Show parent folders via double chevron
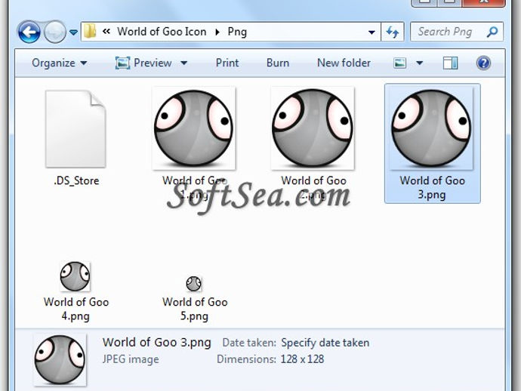 coord(106,32)
